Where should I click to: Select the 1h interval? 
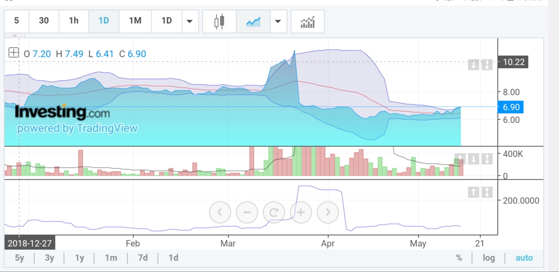pos(74,21)
